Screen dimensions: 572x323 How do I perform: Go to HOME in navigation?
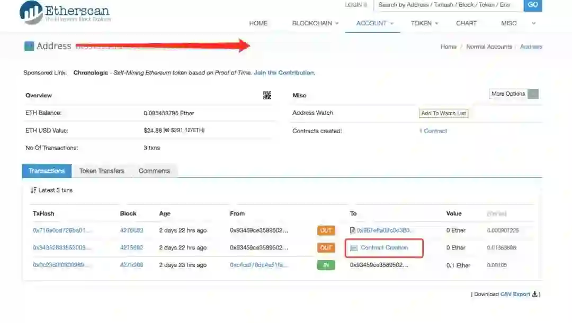click(x=258, y=23)
